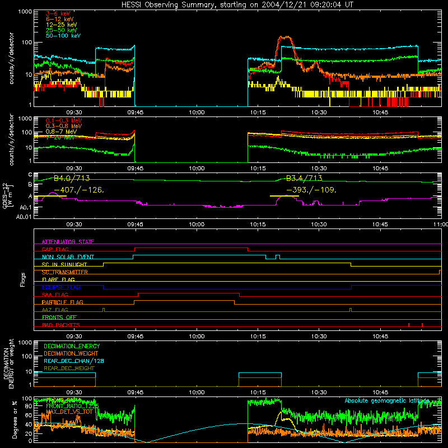This screenshot has height=448, width=448.
Task: Click the FRONT_RATIO_1225 legend label
Action: pyautogui.click(x=72, y=406)
